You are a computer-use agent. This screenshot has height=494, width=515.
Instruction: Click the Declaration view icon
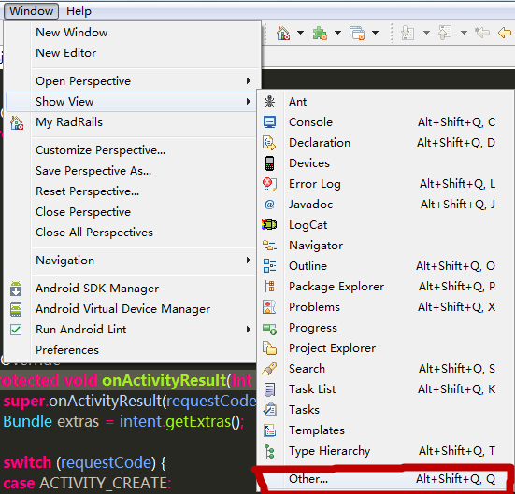[x=270, y=143]
